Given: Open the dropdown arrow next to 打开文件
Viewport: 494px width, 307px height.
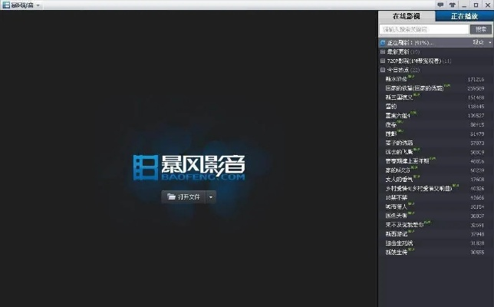Looking at the screenshot, I should [x=211, y=196].
